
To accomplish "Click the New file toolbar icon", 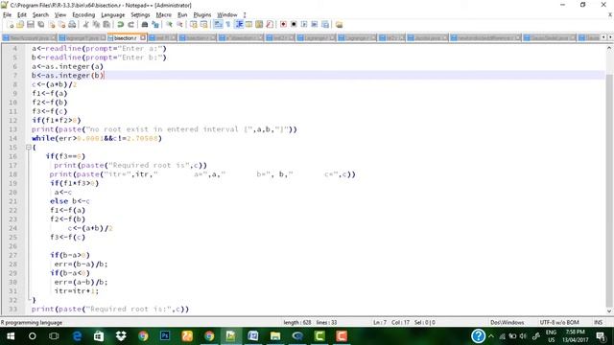I will click(x=11, y=25).
